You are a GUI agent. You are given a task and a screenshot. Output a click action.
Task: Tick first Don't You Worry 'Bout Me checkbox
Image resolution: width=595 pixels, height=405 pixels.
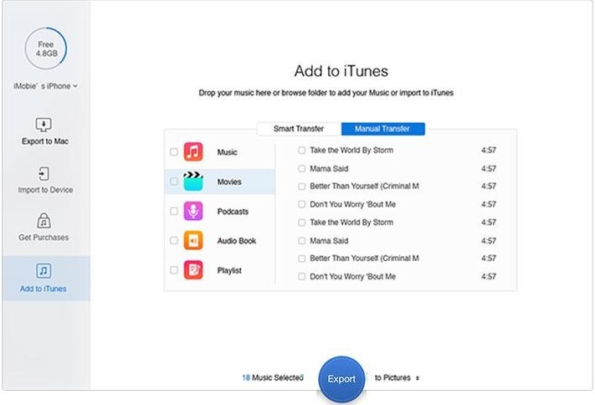301,204
